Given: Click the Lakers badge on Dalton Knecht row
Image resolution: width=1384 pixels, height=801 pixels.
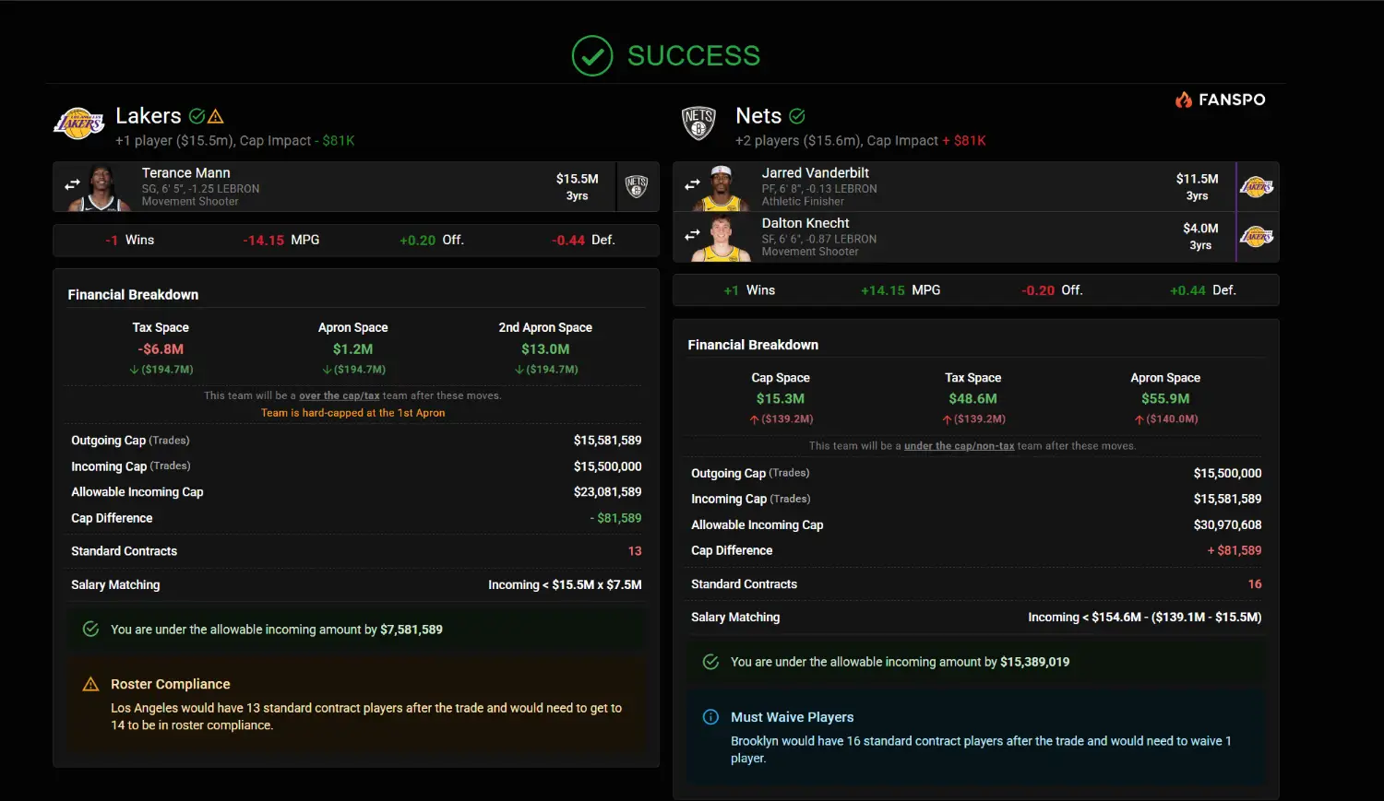Looking at the screenshot, I should point(1257,237).
